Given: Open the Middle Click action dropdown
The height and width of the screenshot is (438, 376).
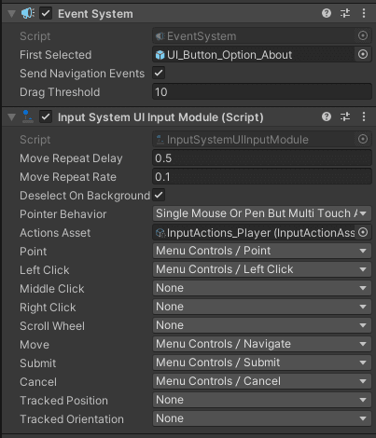Looking at the screenshot, I should (262, 288).
